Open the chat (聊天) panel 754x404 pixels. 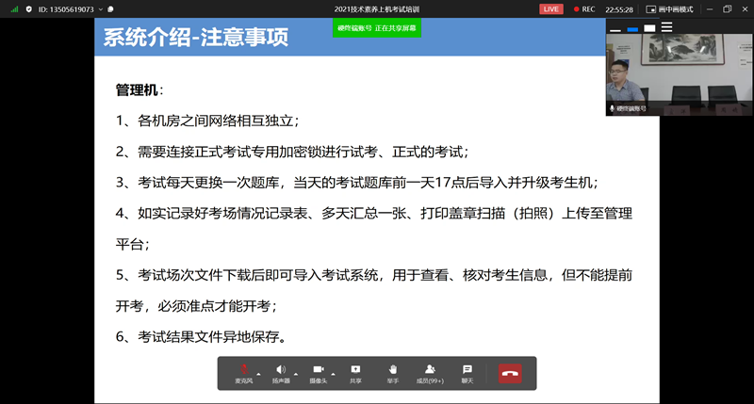coord(467,371)
